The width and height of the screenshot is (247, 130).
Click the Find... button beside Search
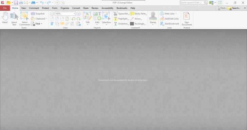221,8
